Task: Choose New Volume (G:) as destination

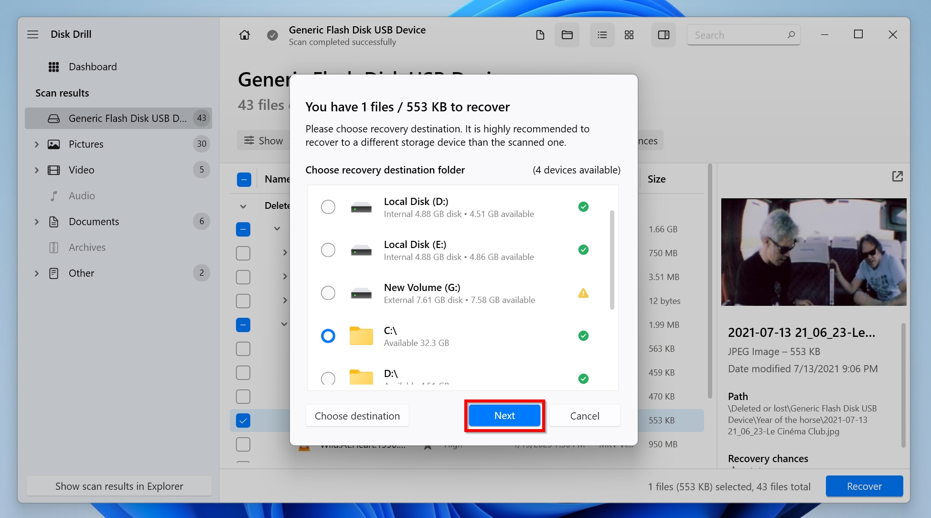Action: click(328, 293)
